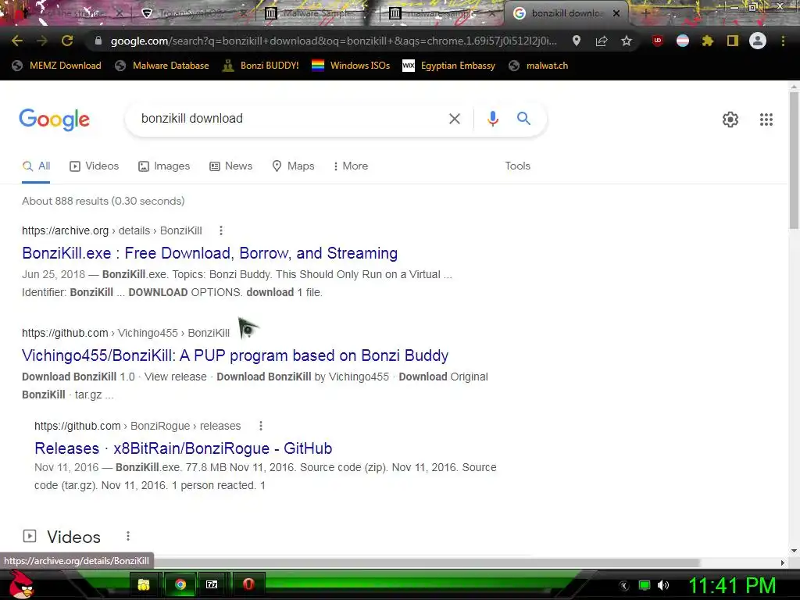Screen dimensions: 800x600
Task: Open the Chrome profile avatar
Action: 758,41
